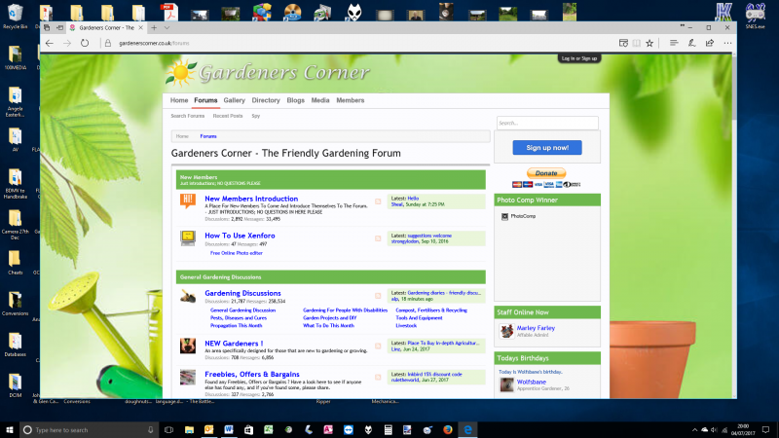Click the Gardening Discussions forum icon
Screen dimensions: 779x438
188,296
